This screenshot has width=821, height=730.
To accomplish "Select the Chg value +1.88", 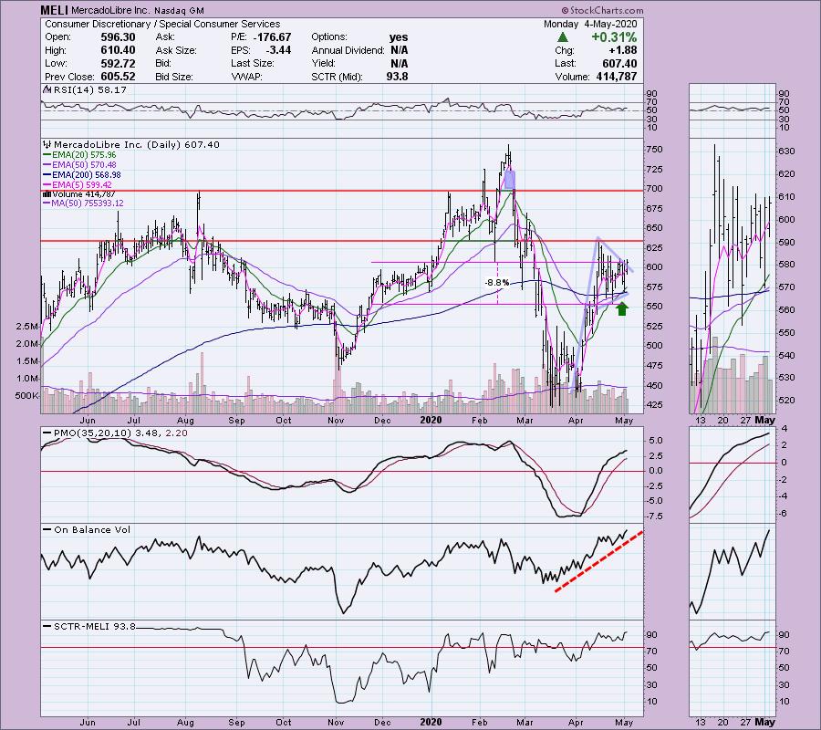I will pos(623,50).
